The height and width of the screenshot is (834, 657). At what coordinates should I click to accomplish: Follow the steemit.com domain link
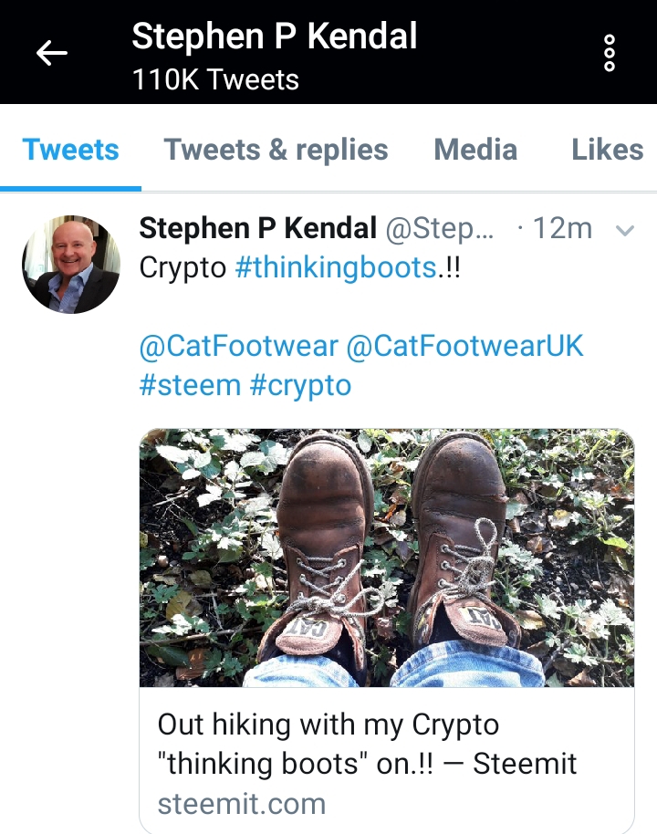pos(241,804)
